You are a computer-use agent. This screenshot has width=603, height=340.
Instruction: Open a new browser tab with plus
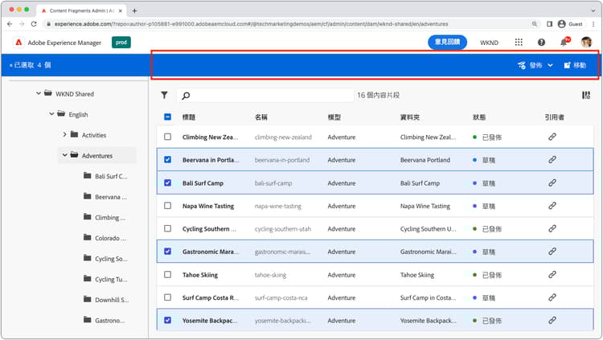tap(134, 10)
